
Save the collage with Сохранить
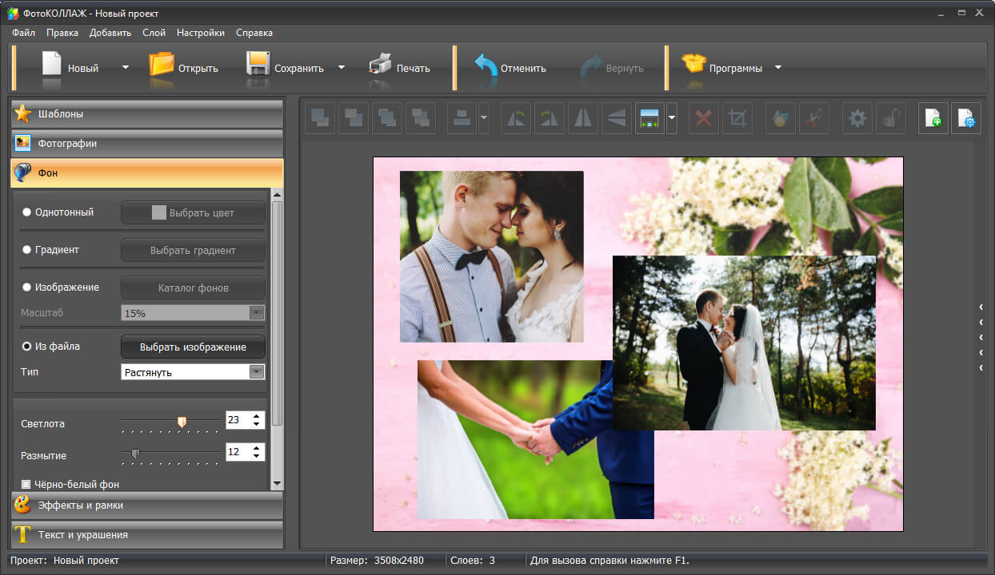click(x=286, y=68)
